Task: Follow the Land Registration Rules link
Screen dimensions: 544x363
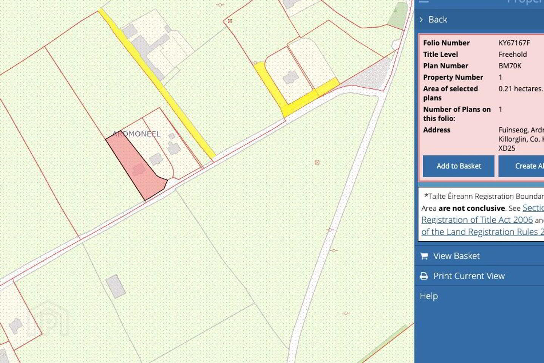Action: click(483, 232)
